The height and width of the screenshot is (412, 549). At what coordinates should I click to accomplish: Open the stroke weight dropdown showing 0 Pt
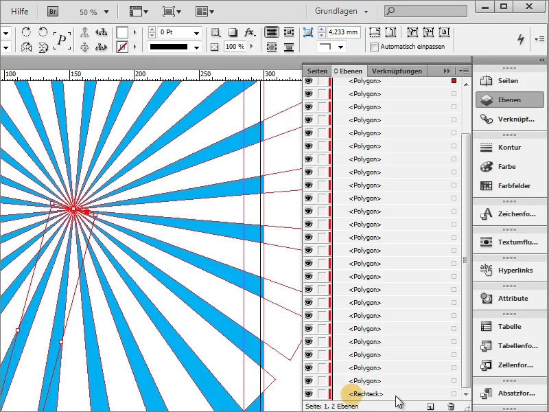tap(197, 32)
